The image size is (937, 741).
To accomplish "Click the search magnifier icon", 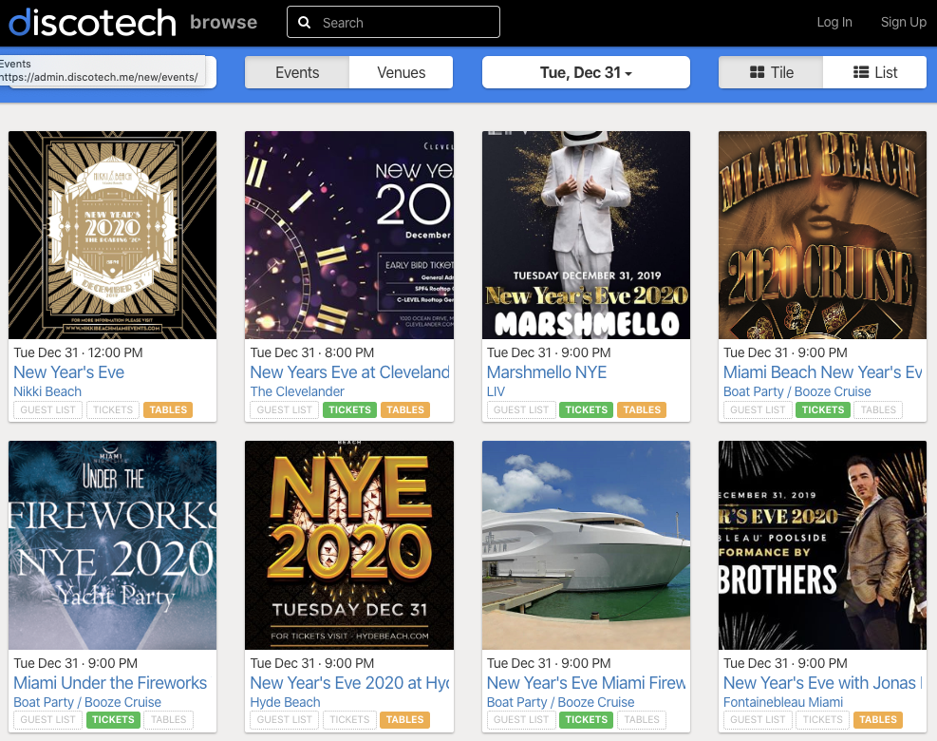I will click(304, 23).
